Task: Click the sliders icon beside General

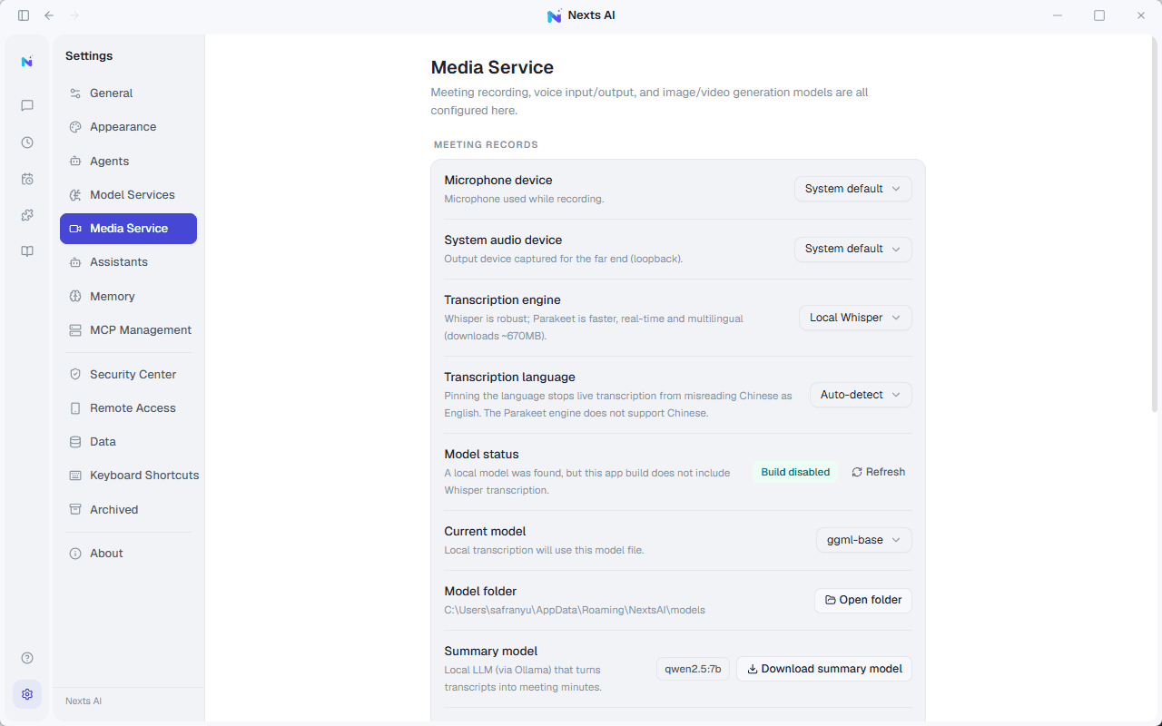Action: tap(75, 93)
